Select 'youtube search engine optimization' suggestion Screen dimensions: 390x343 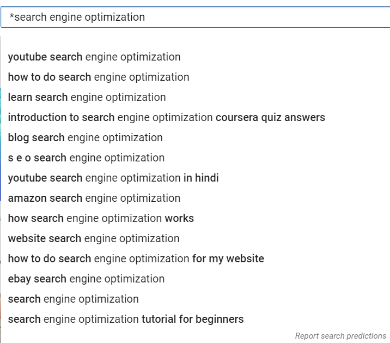94,57
